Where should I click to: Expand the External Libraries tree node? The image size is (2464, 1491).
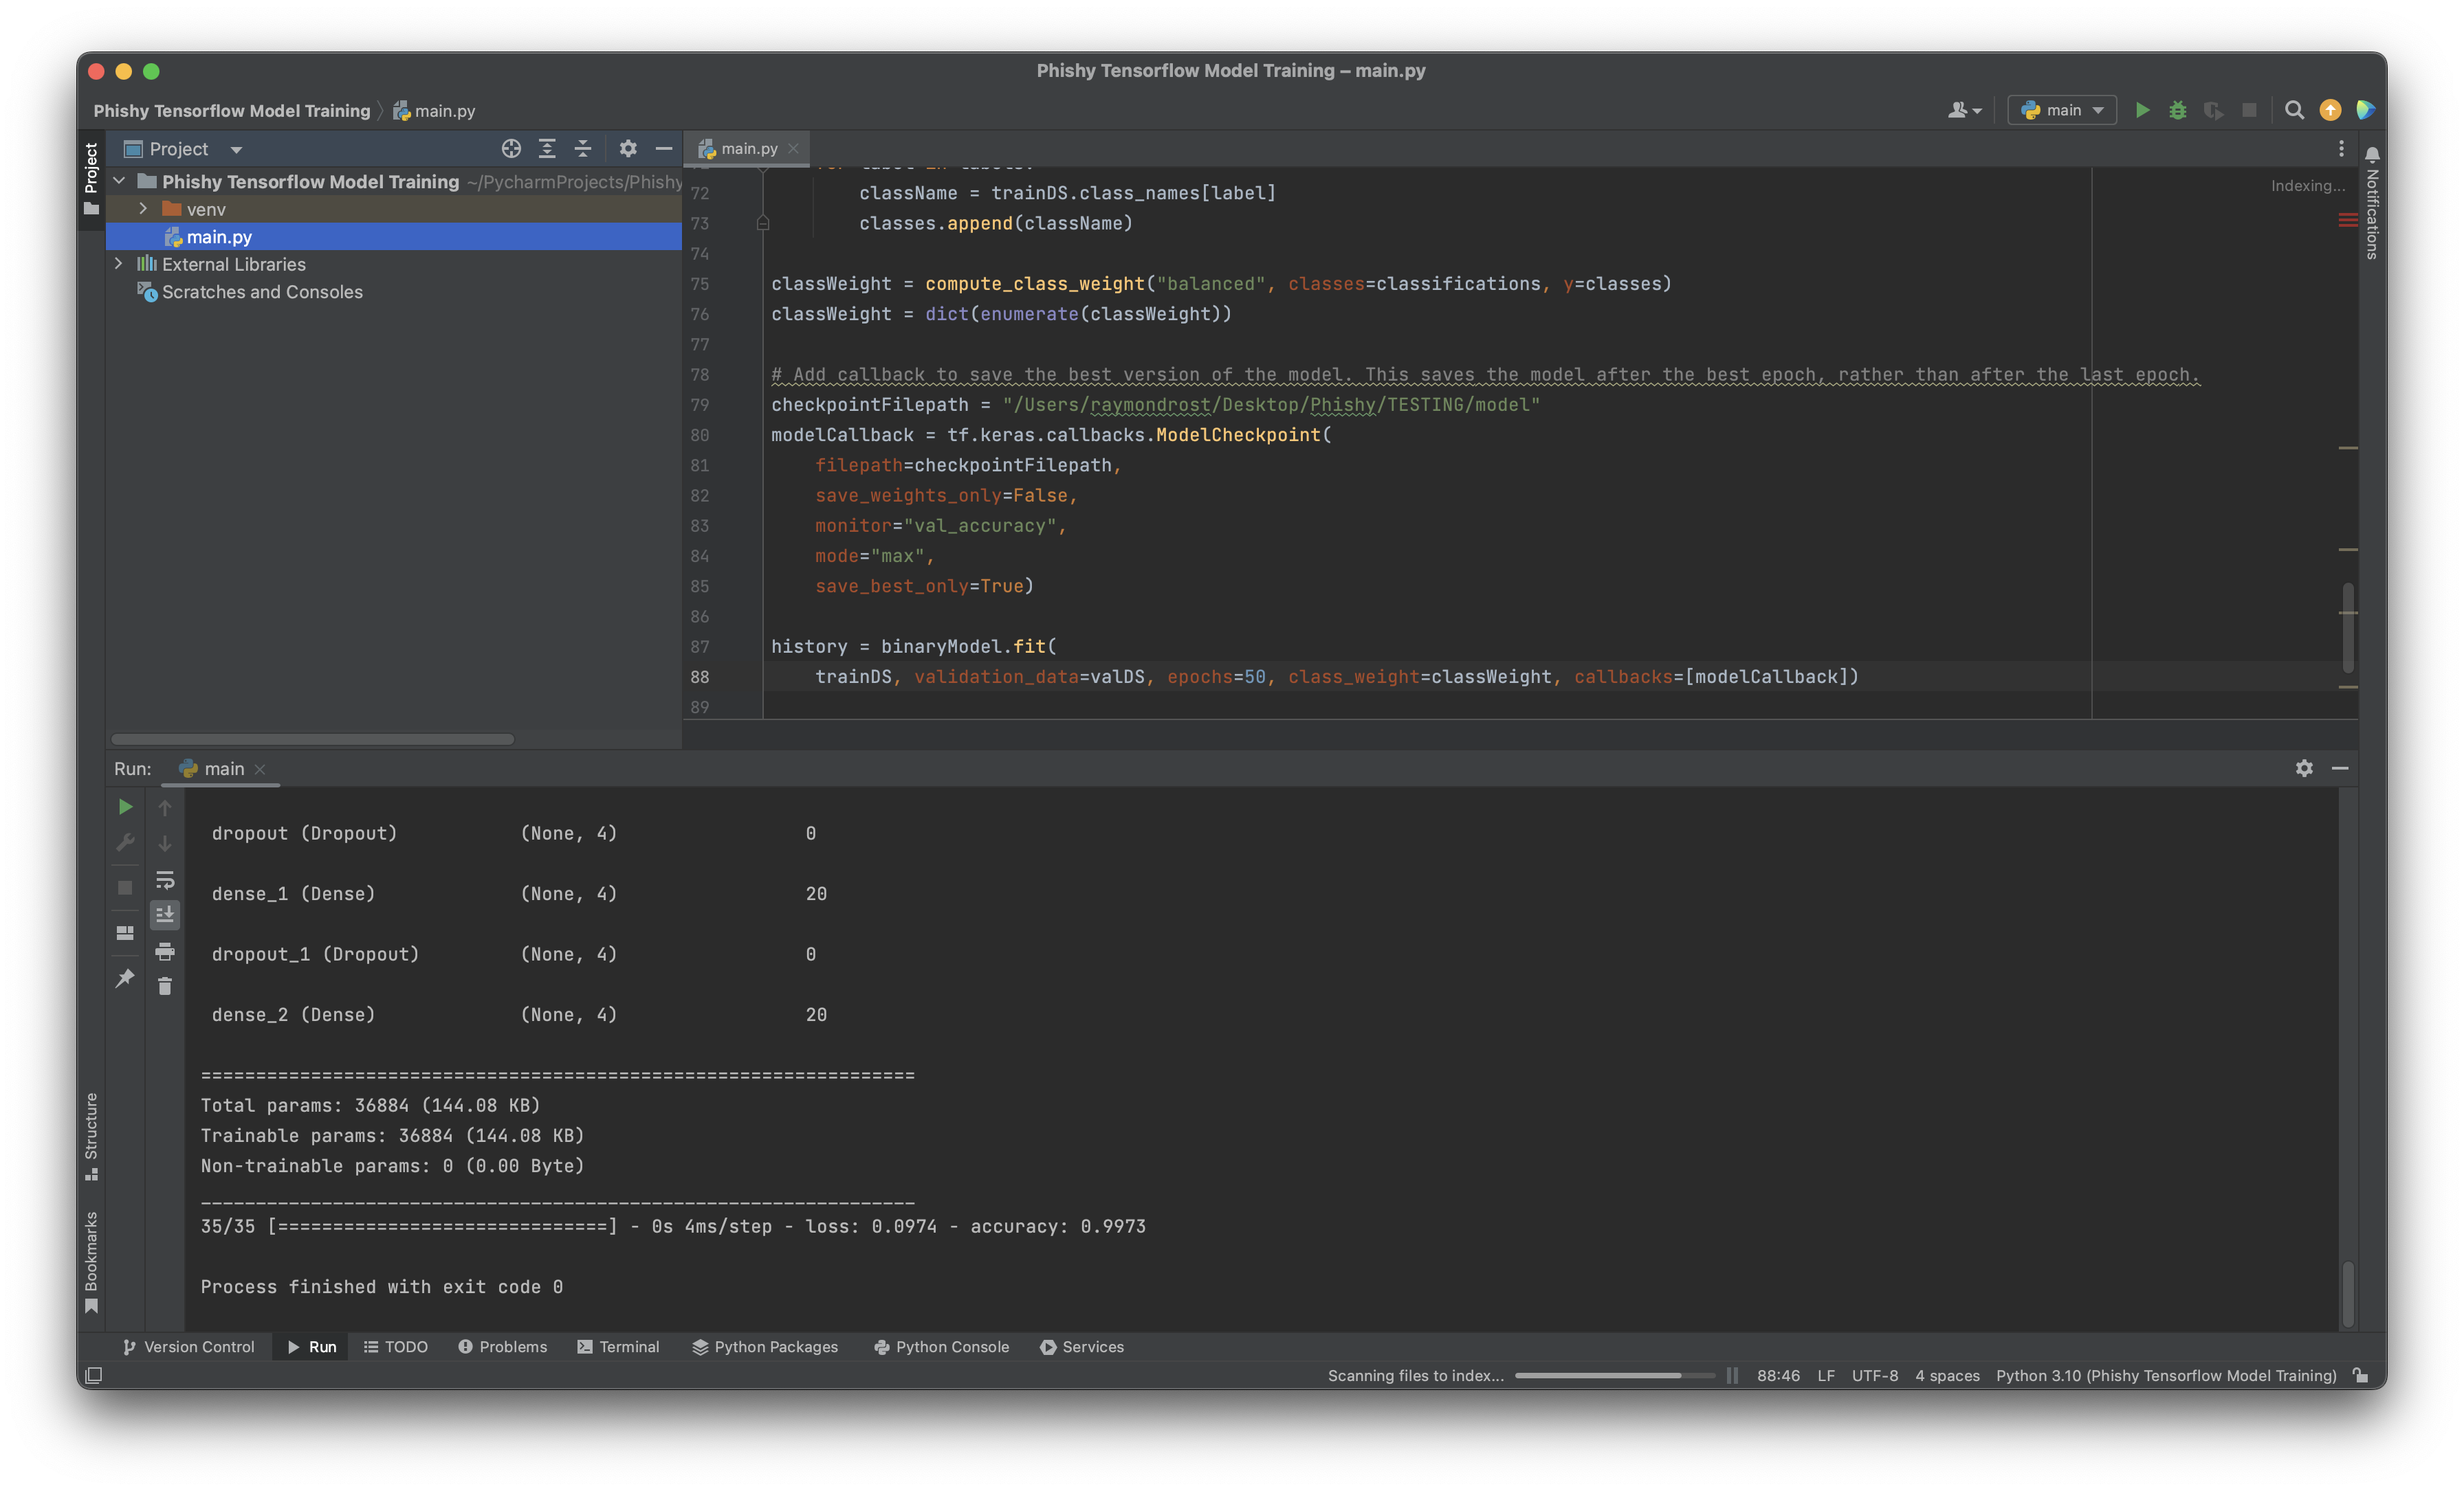[x=119, y=264]
